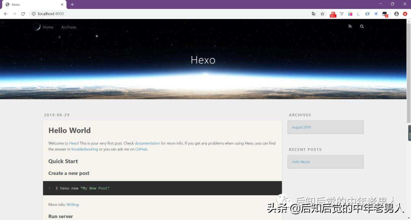Select Home in the site navigation

[x=48, y=27]
